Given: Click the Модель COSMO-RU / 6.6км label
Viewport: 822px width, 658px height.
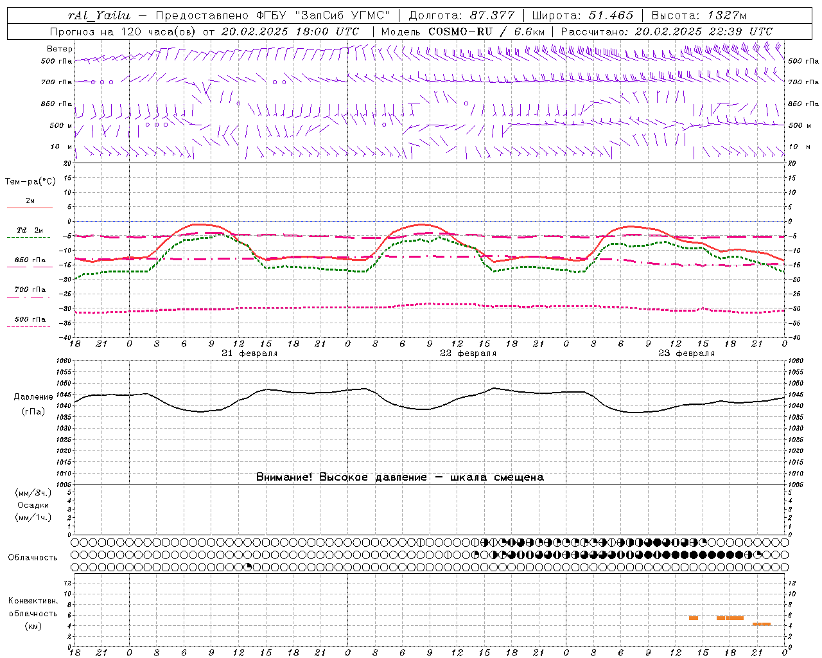Looking at the screenshot, I should click(x=462, y=31).
